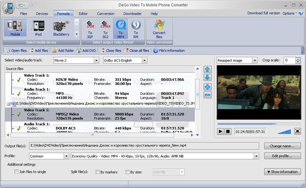
Task: Click the Edit profile... button
Action: [x=283, y=156]
